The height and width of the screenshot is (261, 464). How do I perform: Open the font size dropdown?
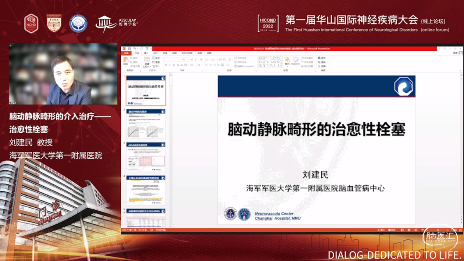(186, 59)
